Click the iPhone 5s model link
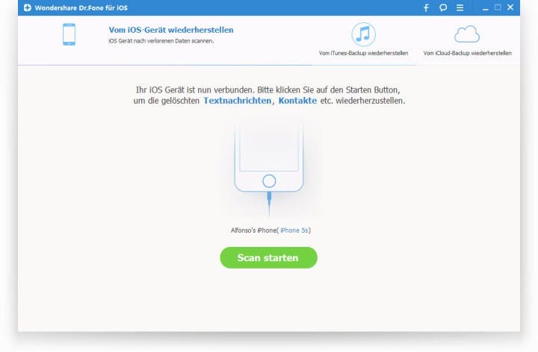 tap(294, 230)
